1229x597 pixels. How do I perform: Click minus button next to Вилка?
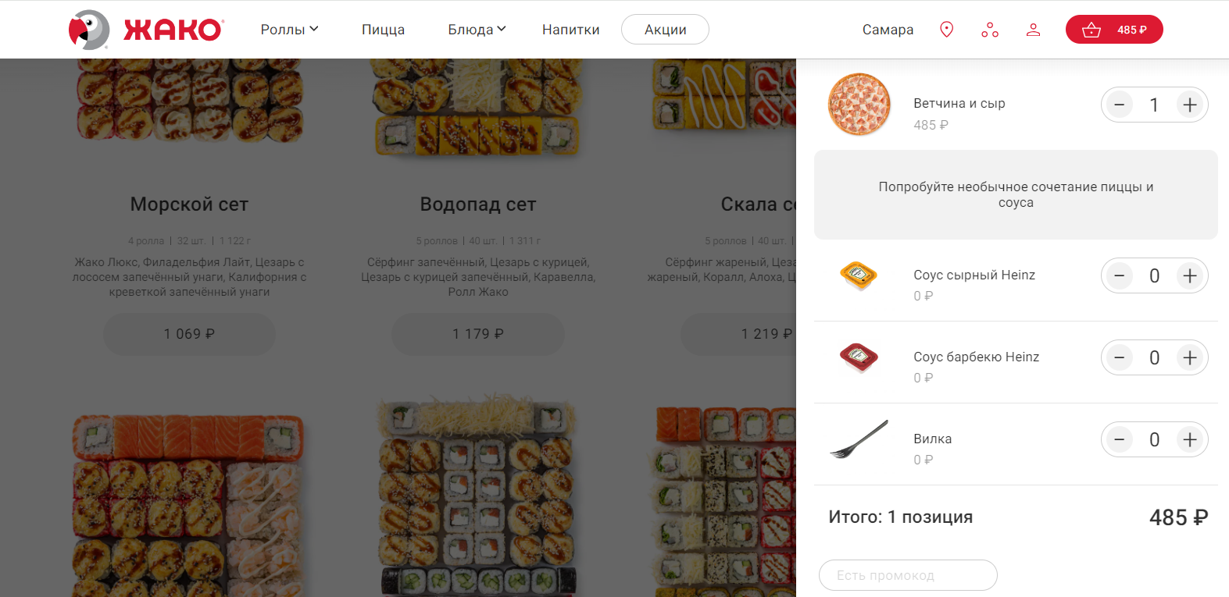coord(1120,439)
